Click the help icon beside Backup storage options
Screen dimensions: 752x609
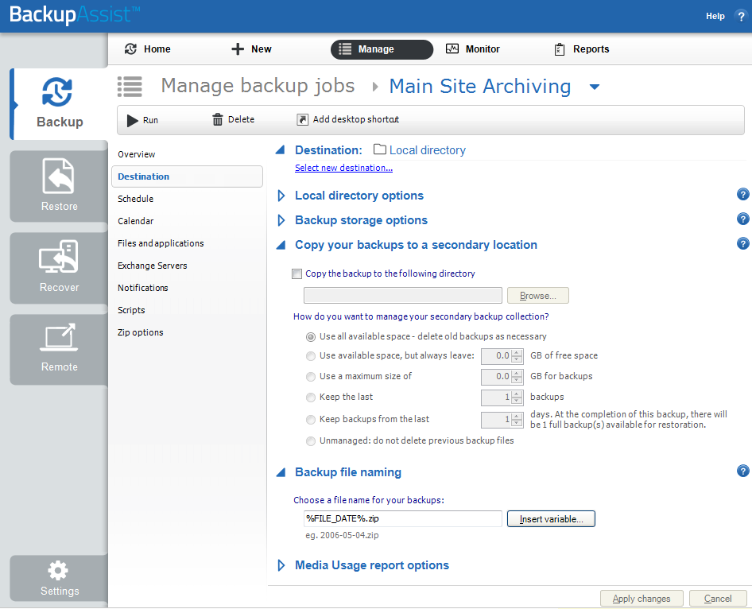pyautogui.click(x=742, y=219)
